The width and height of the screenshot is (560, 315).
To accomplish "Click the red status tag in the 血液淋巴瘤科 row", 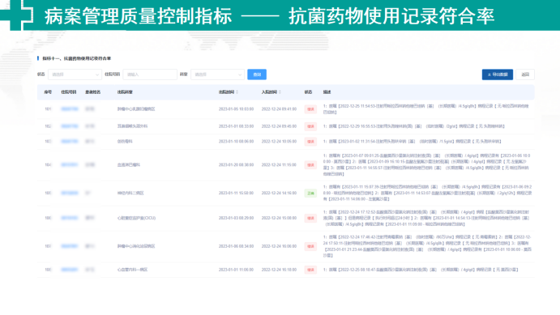I will tap(310, 165).
